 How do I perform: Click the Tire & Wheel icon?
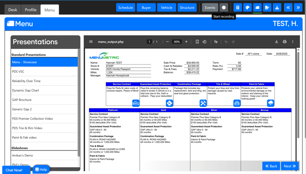click(237, 103)
